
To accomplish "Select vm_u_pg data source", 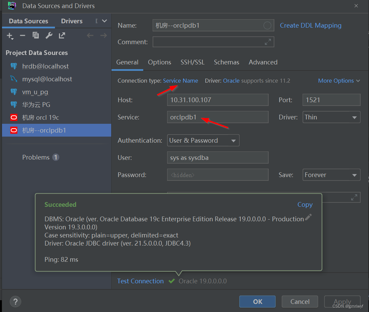I will coord(57,92).
